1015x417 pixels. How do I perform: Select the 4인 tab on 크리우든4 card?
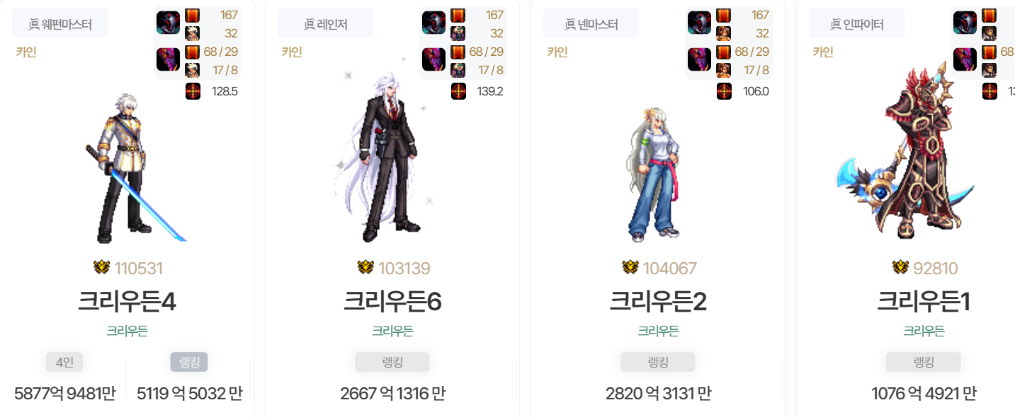click(64, 363)
